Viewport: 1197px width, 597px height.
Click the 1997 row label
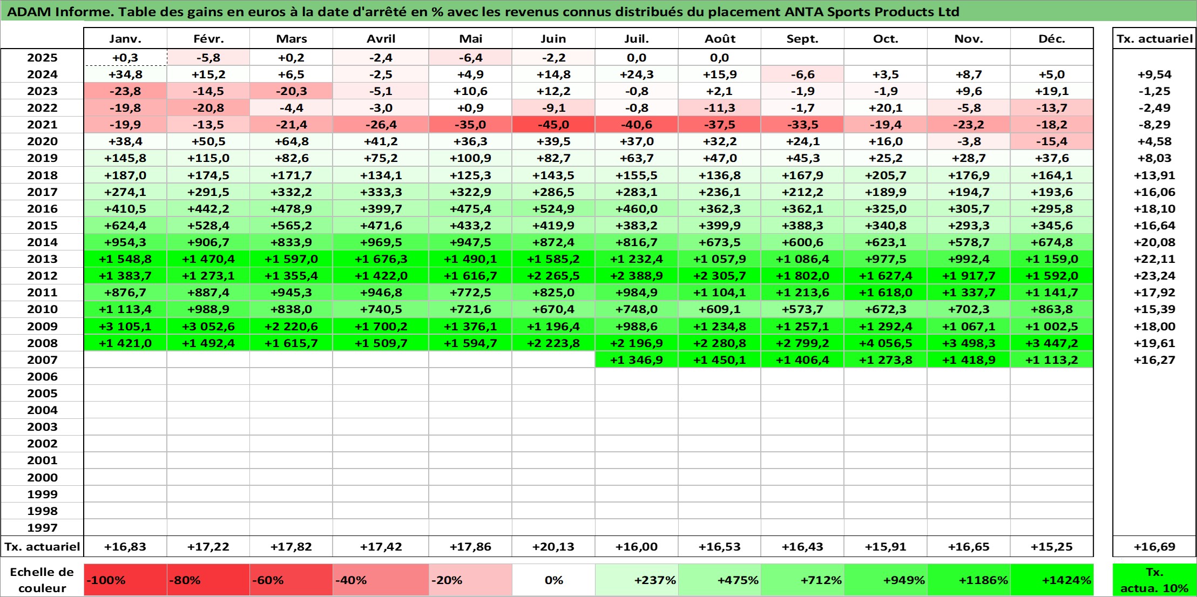tap(42, 527)
